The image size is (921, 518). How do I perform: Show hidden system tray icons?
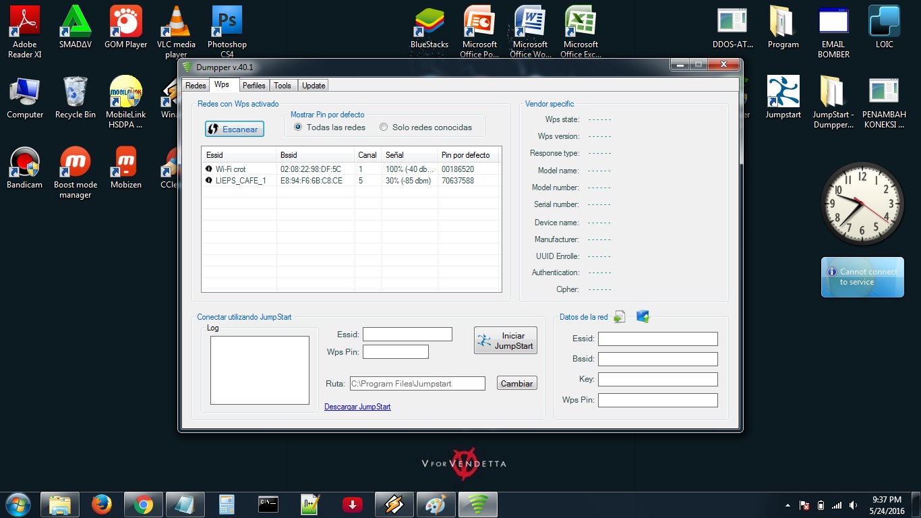[788, 505]
